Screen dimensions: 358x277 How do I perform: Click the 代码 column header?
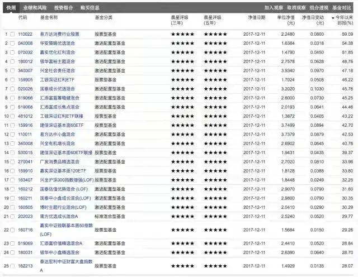coord(22,17)
